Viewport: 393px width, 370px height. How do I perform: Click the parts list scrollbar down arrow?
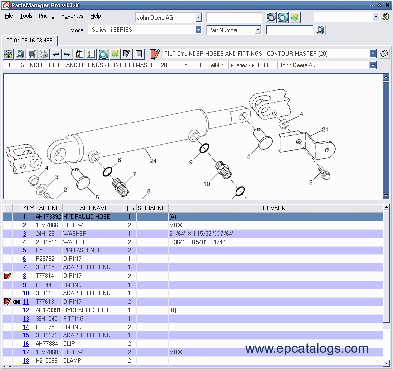point(386,363)
